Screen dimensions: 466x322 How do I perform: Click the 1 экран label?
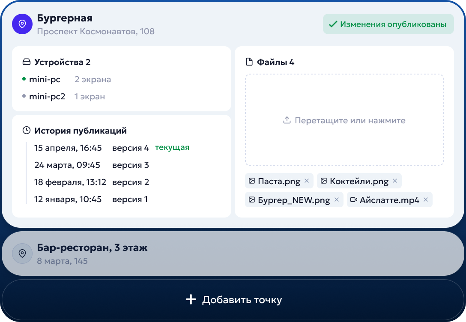(x=90, y=96)
